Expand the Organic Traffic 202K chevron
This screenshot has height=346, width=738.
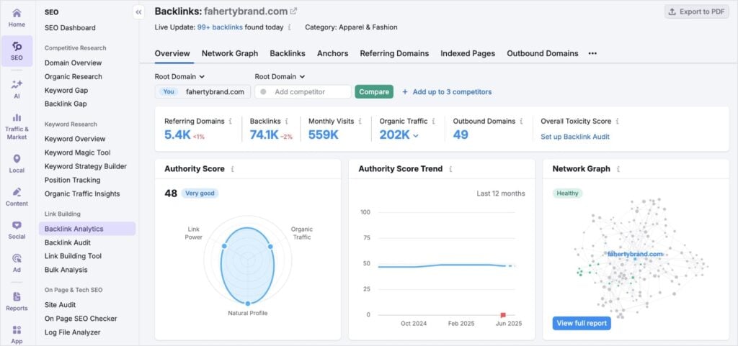[416, 136]
